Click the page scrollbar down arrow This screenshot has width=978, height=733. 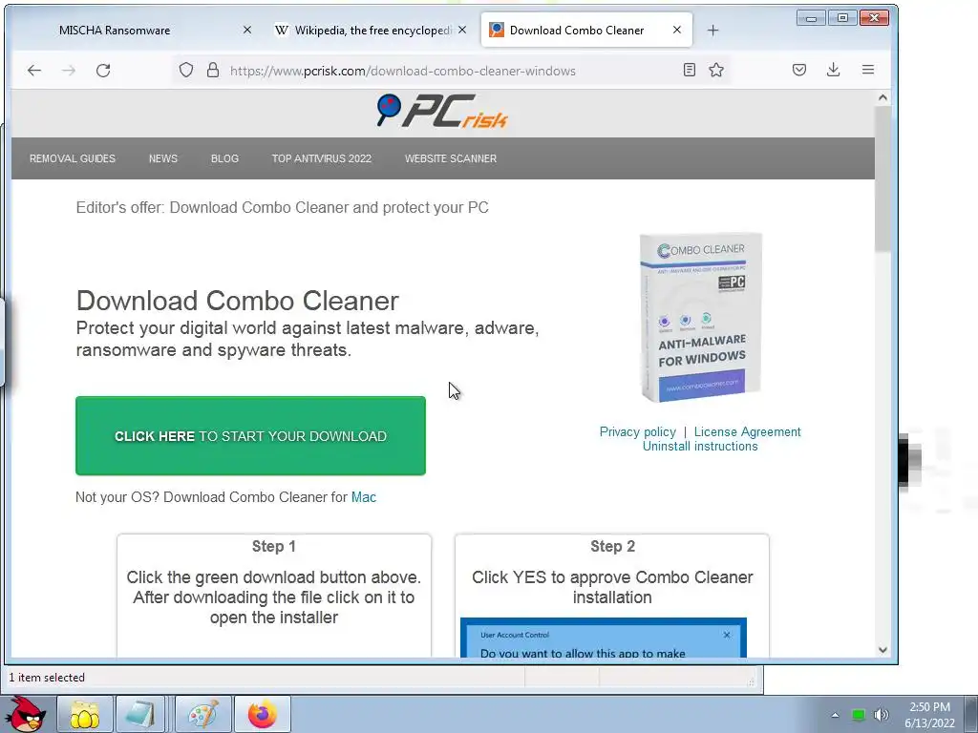point(882,649)
